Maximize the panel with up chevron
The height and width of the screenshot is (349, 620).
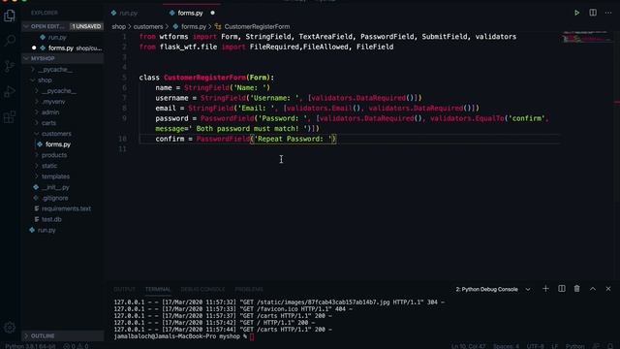pyautogui.click(x=593, y=289)
